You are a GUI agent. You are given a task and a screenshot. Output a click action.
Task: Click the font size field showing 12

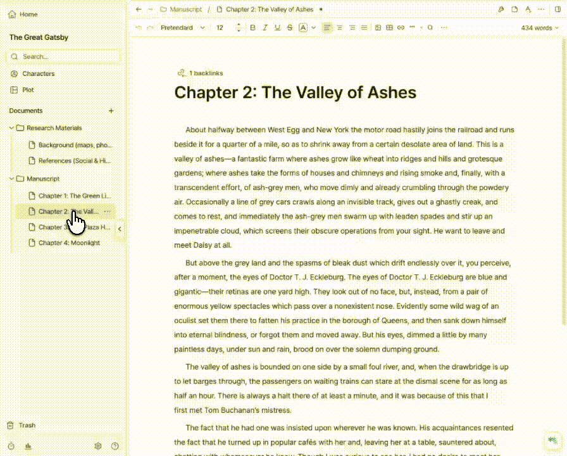coord(220,27)
